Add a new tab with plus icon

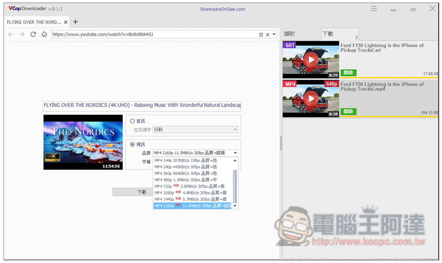pos(75,22)
